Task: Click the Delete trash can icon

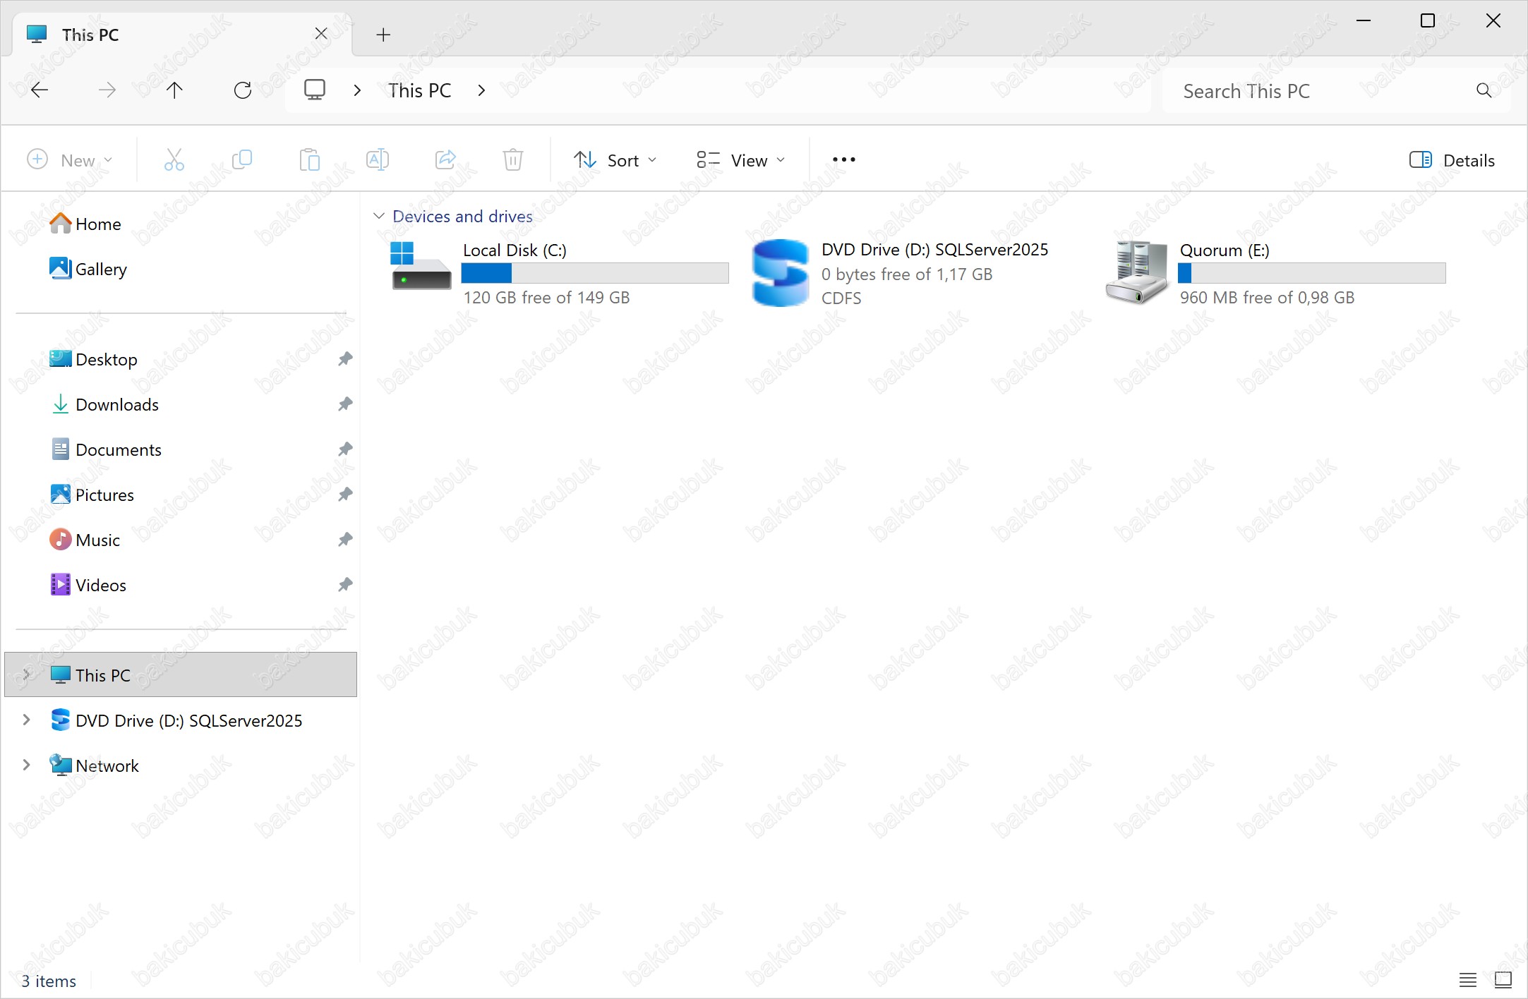Action: point(513,160)
